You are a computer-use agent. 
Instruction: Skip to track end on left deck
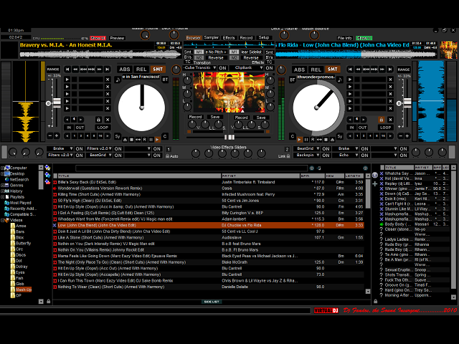[x=108, y=70]
